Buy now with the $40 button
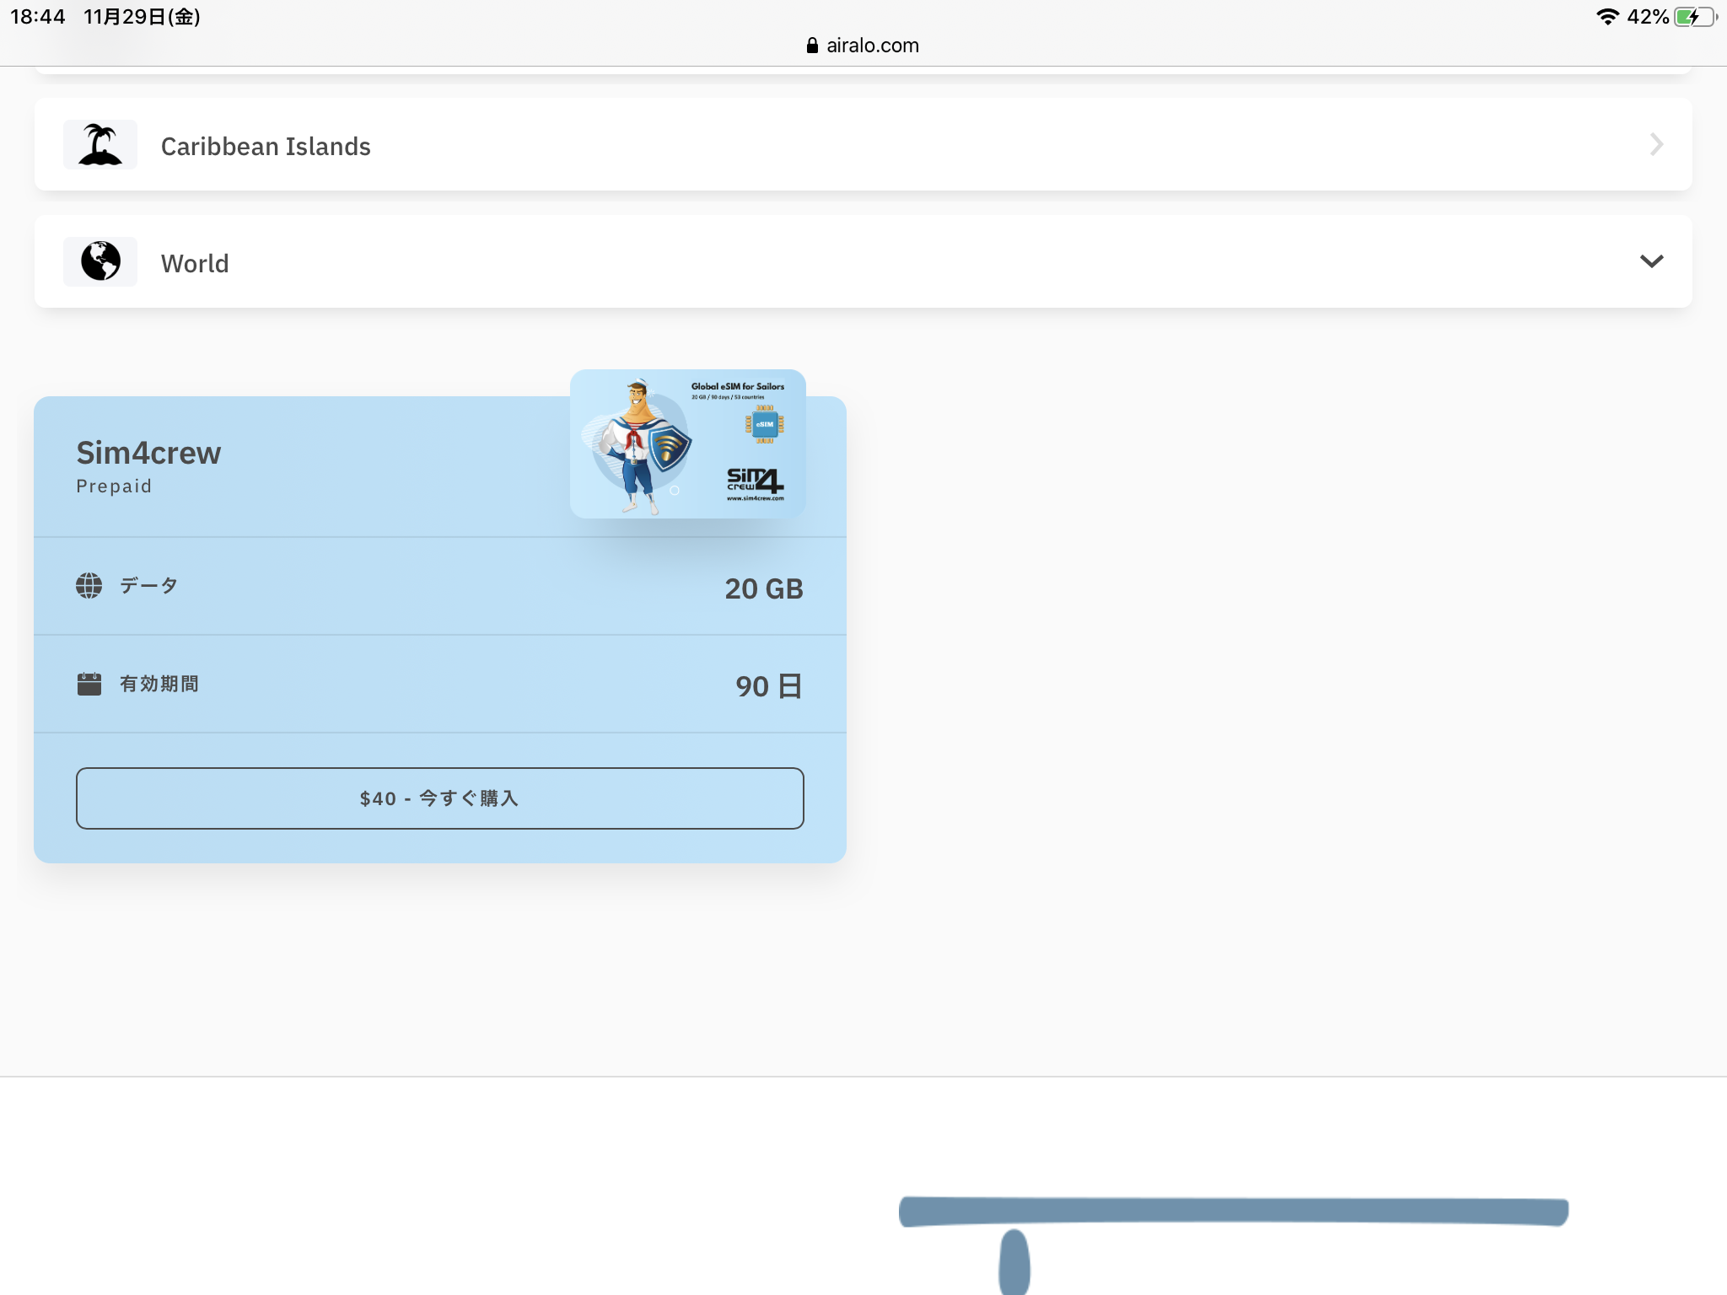The height and width of the screenshot is (1295, 1727). click(x=439, y=798)
